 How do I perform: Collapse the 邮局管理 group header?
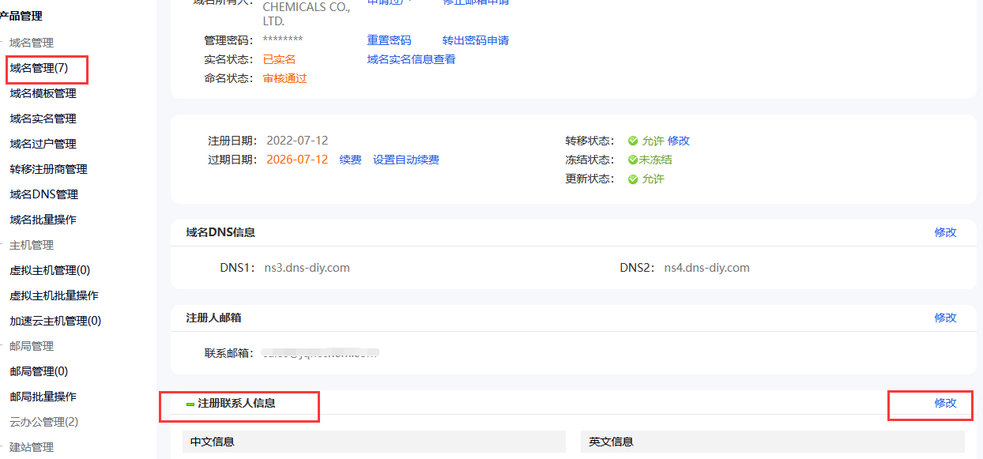pos(32,346)
